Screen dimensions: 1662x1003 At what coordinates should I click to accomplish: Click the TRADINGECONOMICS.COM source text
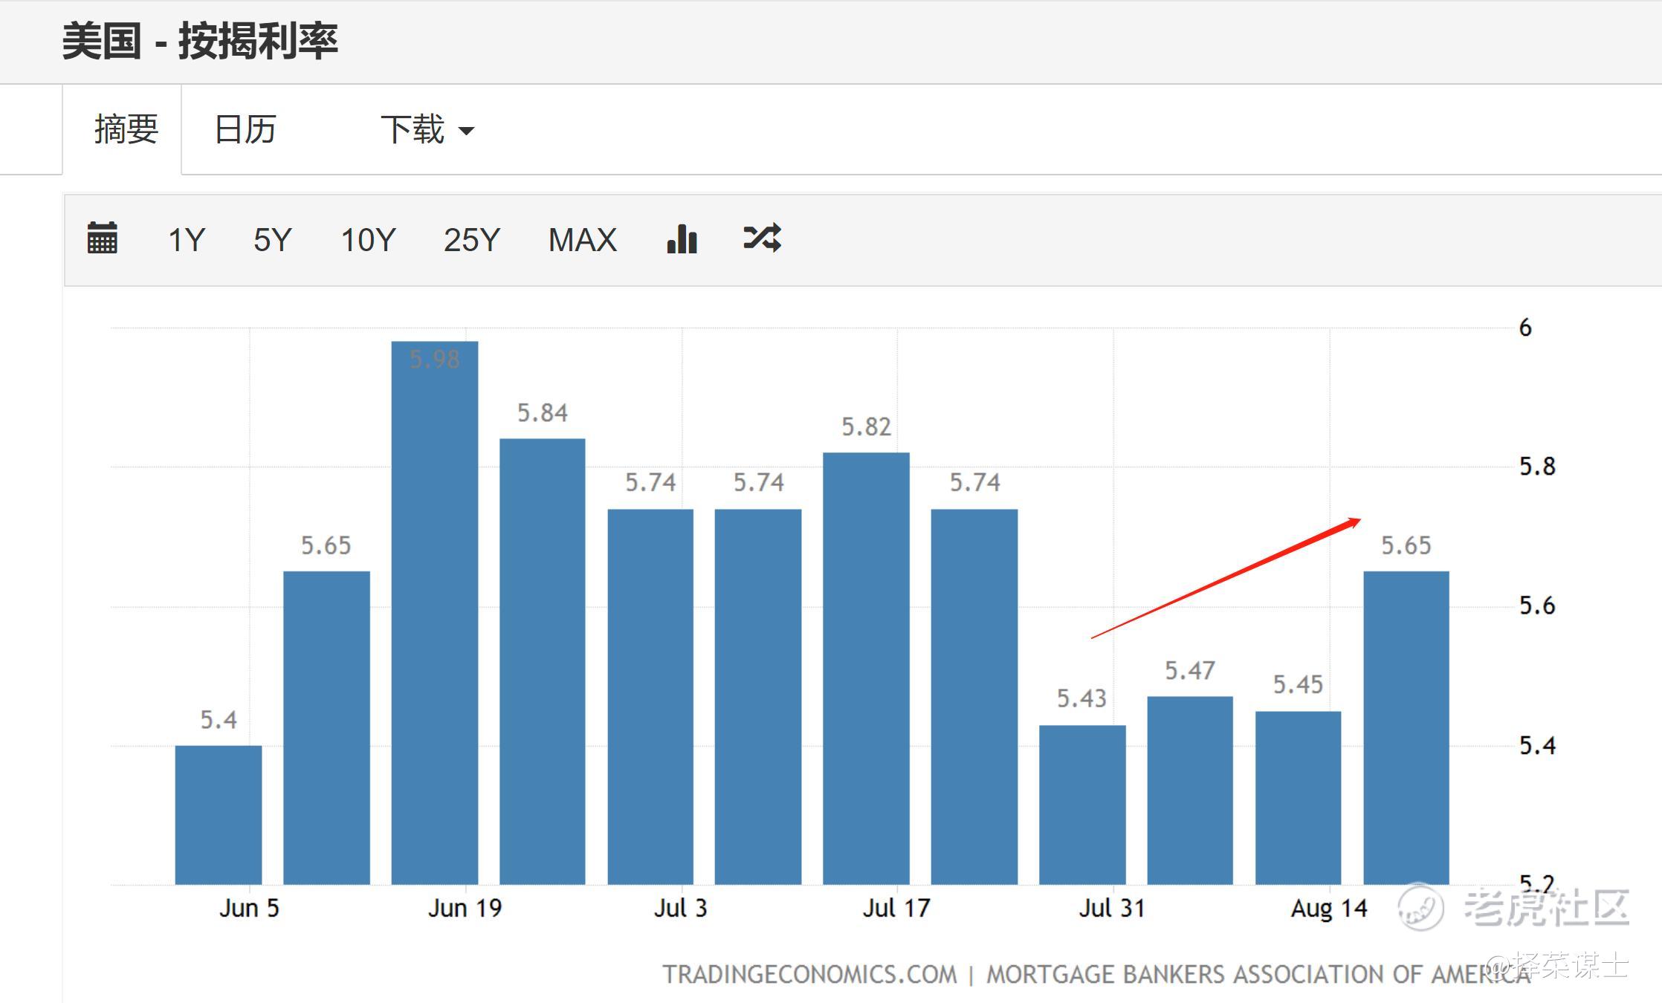click(x=809, y=975)
